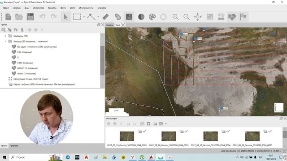
Task: Open photo ending f094_0005 thumbnail
Action: [x=252, y=136]
